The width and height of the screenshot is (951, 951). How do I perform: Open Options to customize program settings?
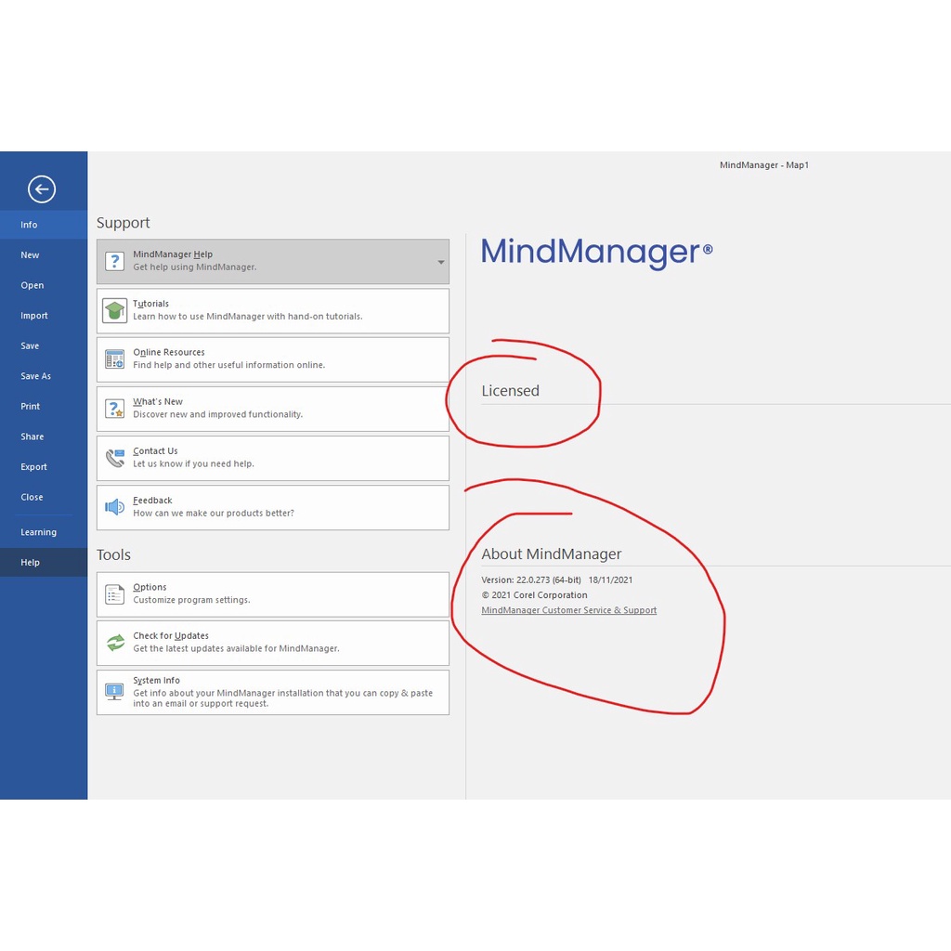pos(273,594)
